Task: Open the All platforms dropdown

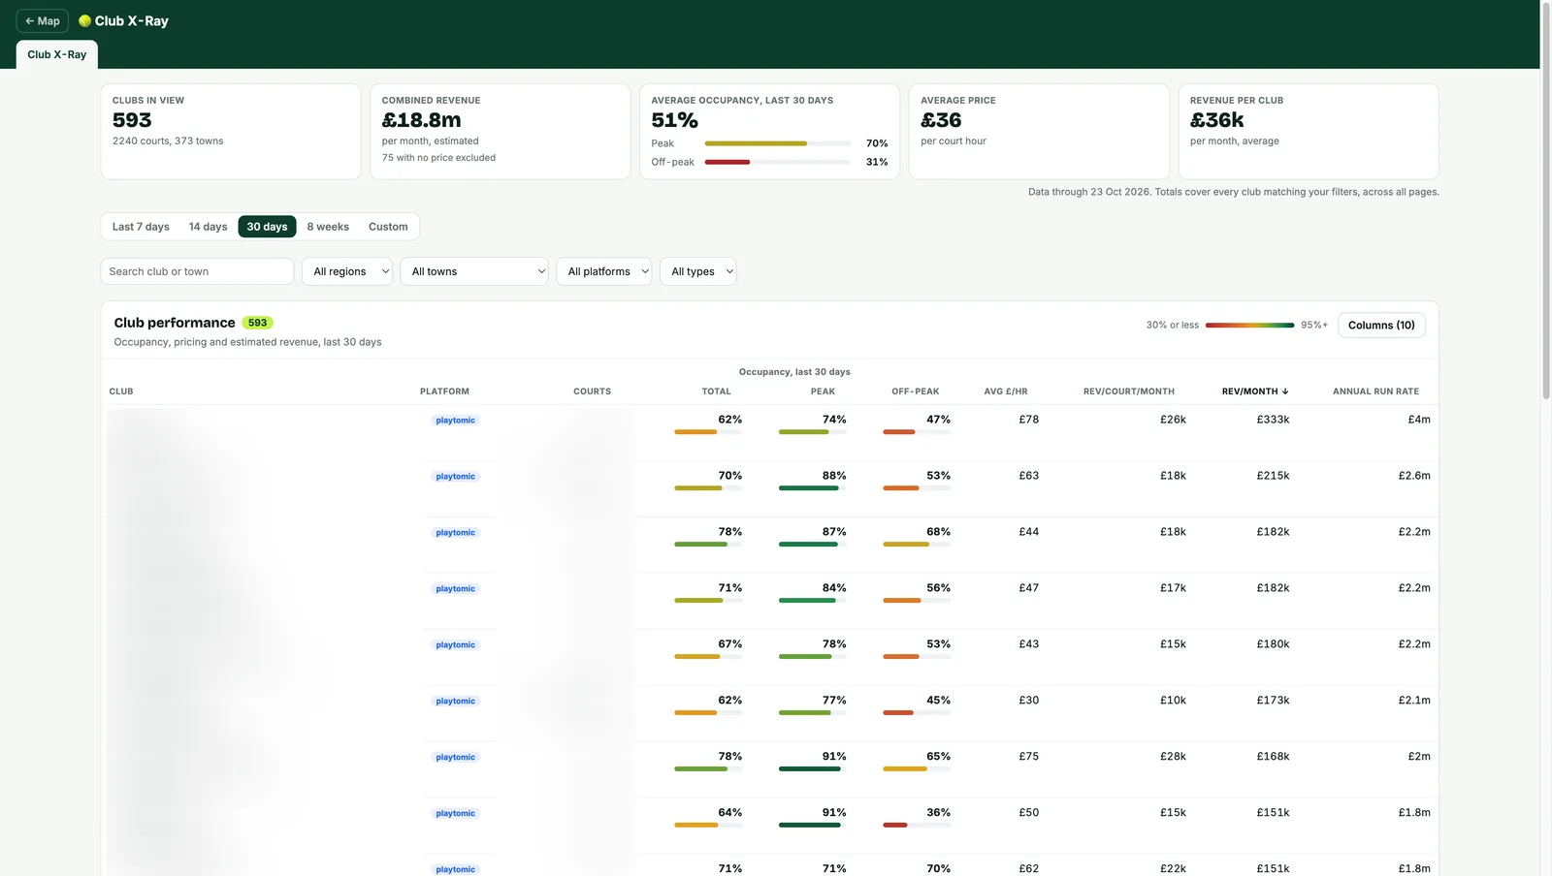Action: 603,271
